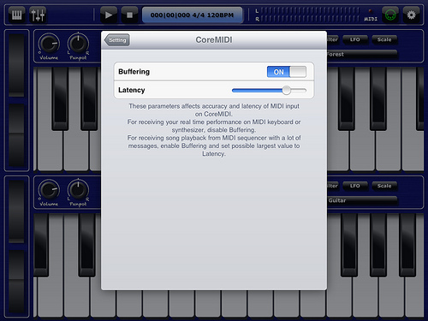Open the keyboard view icon

17,15
